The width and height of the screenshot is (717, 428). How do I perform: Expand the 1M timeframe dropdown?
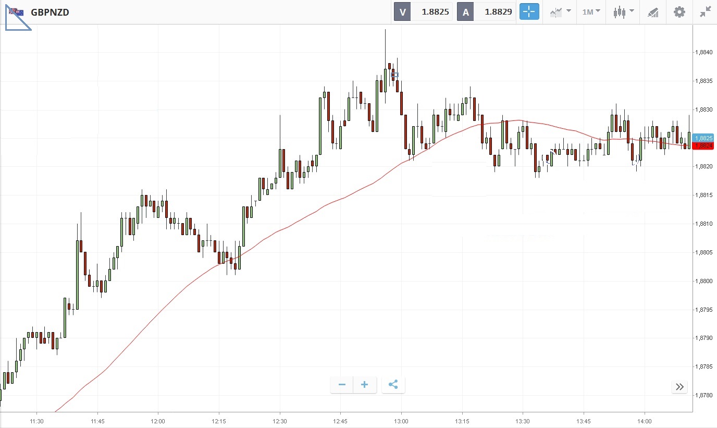pyautogui.click(x=591, y=11)
